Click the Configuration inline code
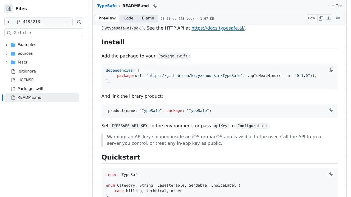Viewport: 351px width, 197px height. tap(252, 126)
